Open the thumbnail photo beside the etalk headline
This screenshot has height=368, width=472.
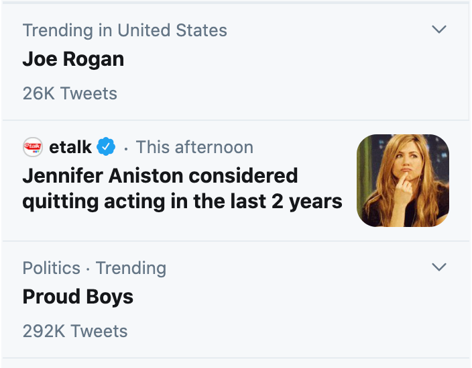point(403,180)
